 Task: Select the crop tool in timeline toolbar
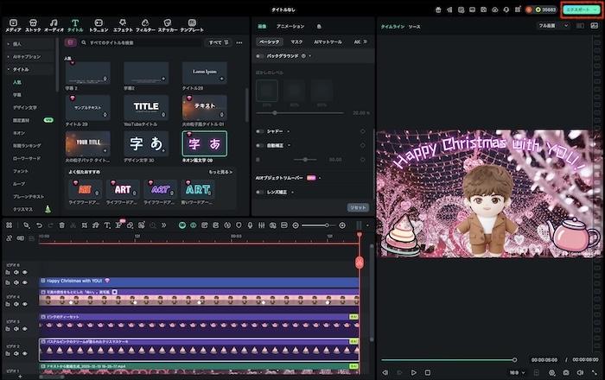85,225
